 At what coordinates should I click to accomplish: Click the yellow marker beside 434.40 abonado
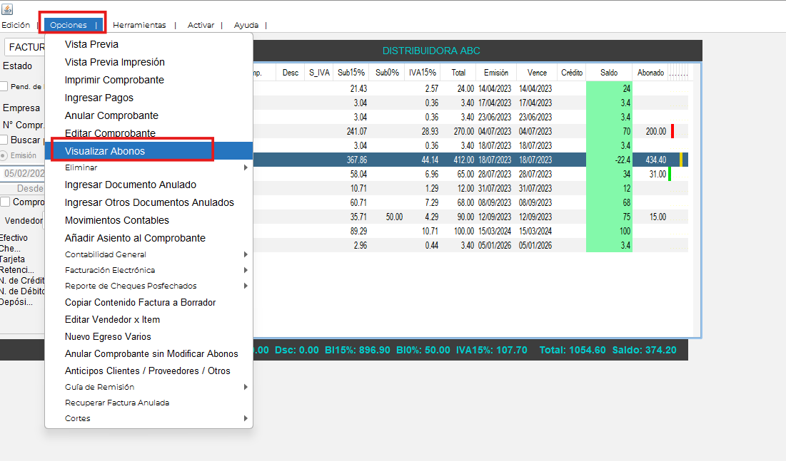pyautogui.click(x=681, y=160)
